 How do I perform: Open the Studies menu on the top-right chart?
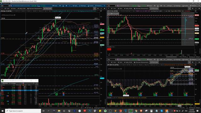pos(185,6)
